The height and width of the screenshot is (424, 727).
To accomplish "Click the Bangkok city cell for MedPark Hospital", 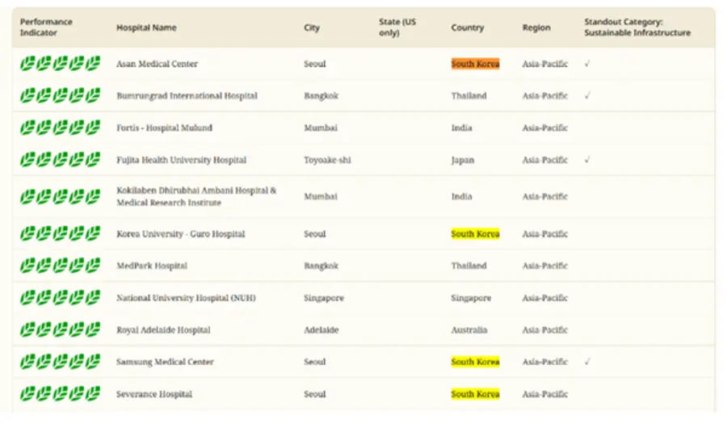I will [321, 266].
